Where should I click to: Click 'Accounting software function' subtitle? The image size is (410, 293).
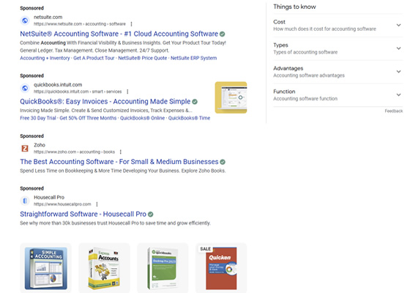tap(305, 99)
